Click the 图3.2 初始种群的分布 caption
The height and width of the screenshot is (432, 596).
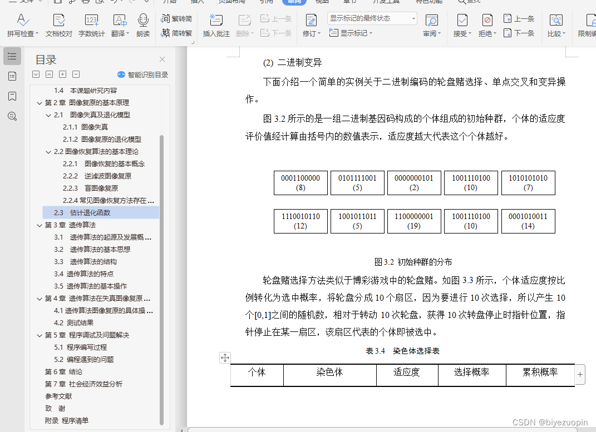413,262
